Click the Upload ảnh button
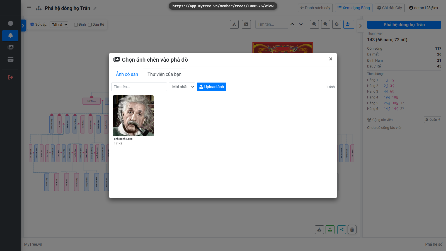446x251 pixels. [212, 87]
